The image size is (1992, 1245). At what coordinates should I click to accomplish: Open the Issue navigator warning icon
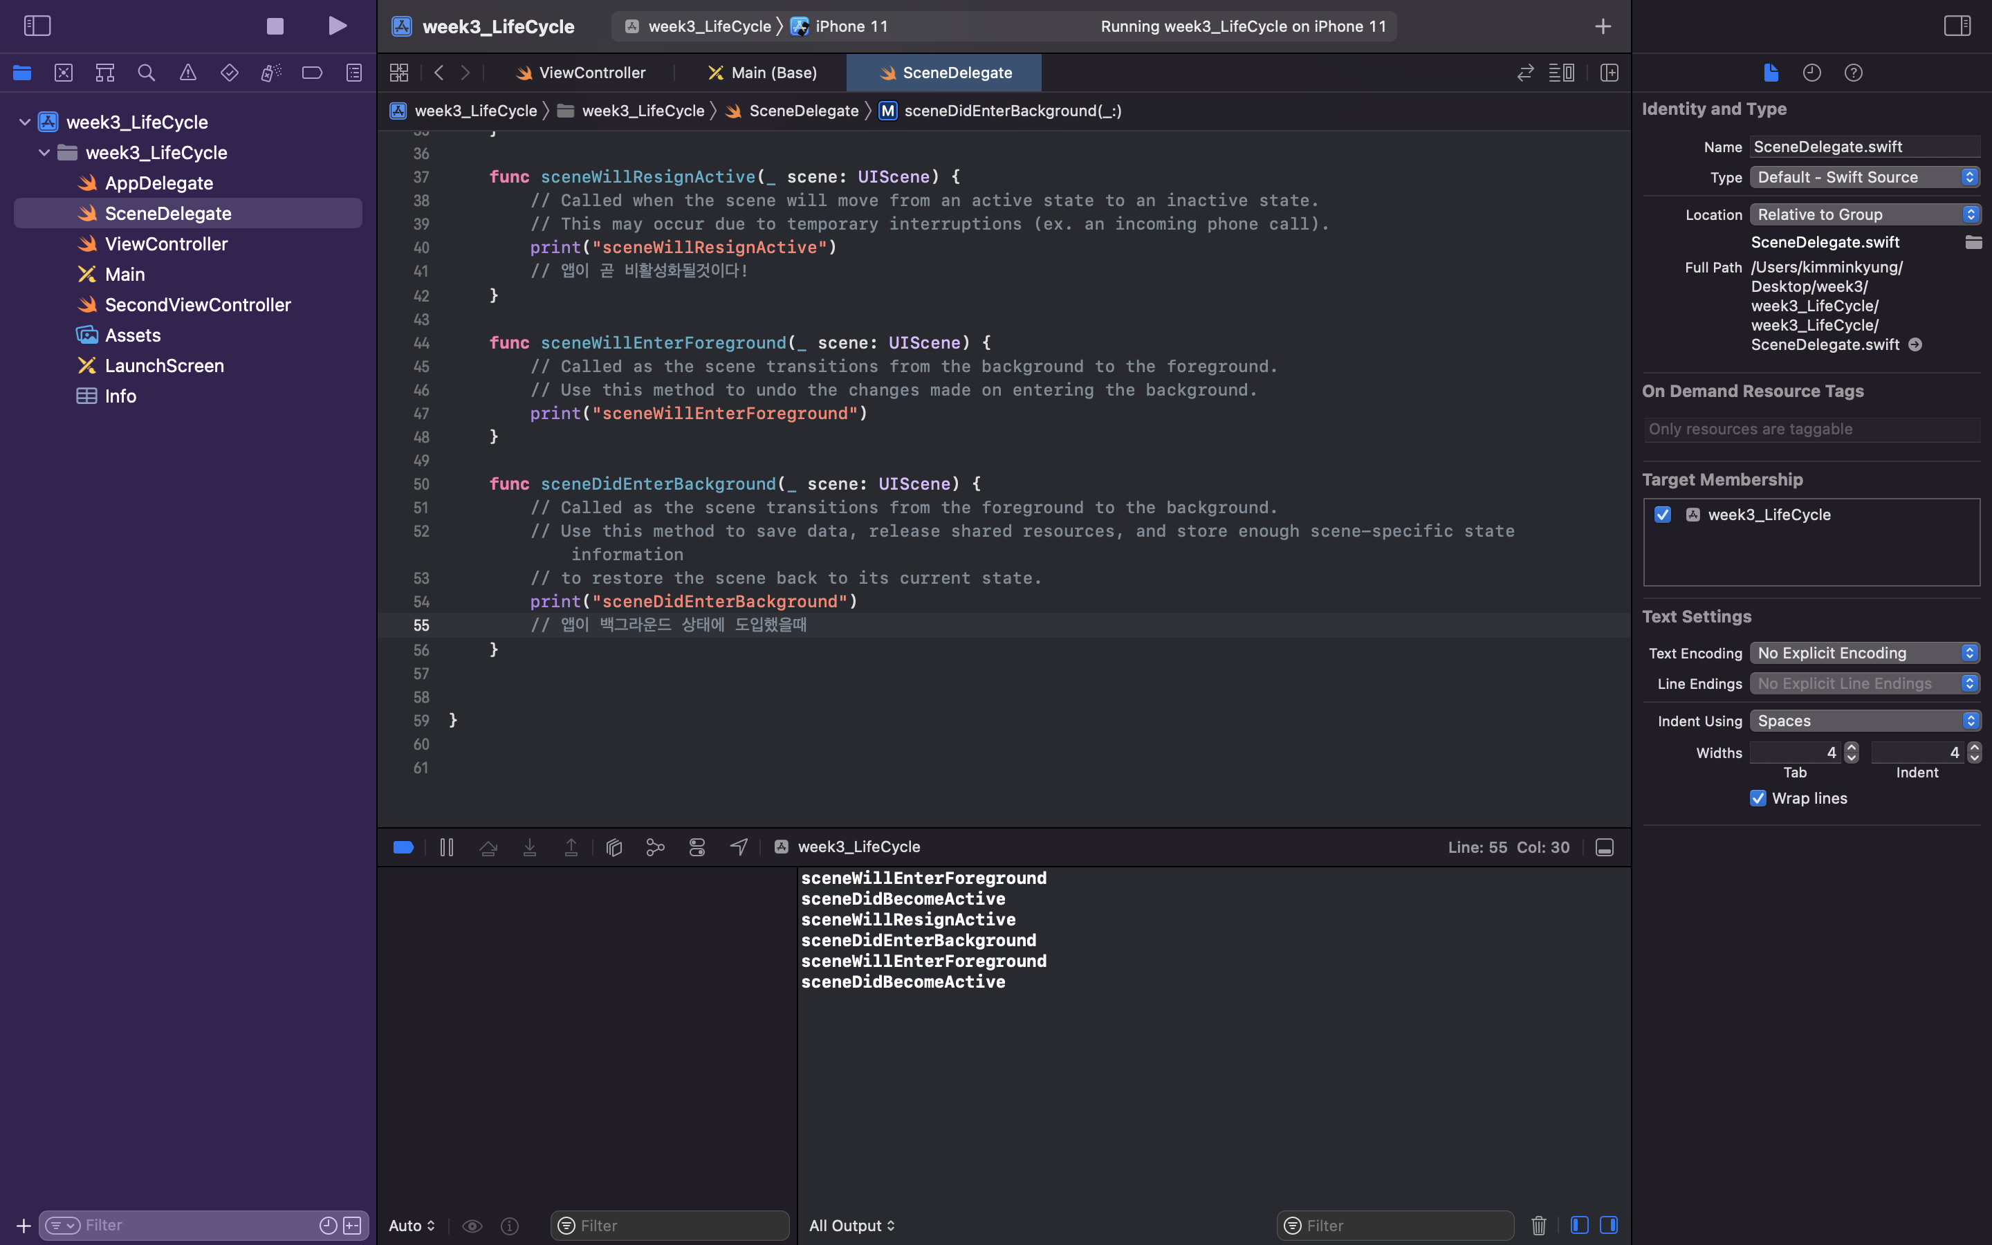(187, 73)
